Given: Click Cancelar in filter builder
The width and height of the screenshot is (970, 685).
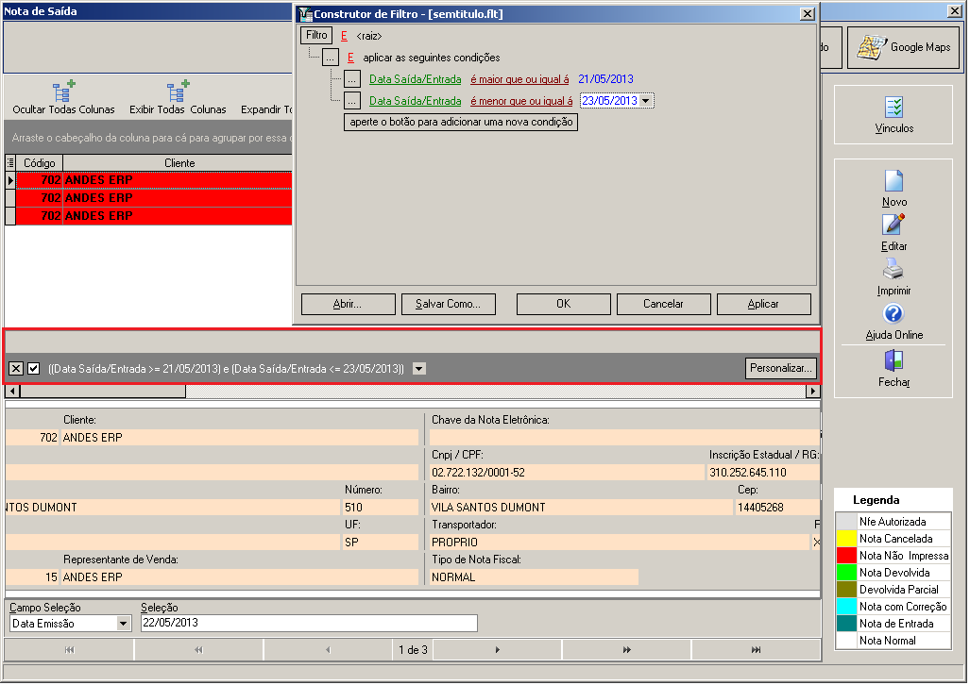Looking at the screenshot, I should (x=663, y=304).
